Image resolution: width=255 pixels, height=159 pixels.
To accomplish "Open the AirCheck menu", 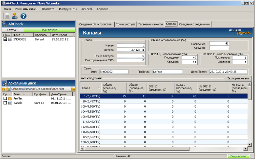I will 87,9.
